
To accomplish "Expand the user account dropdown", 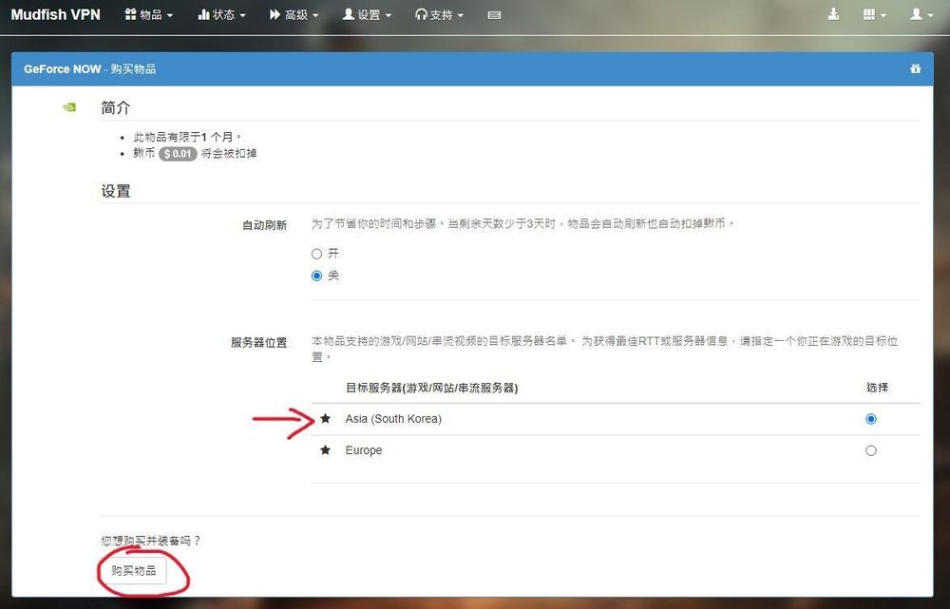I will point(920,14).
